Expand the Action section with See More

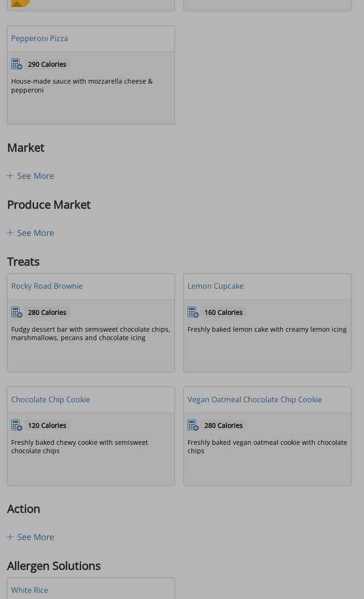point(31,537)
